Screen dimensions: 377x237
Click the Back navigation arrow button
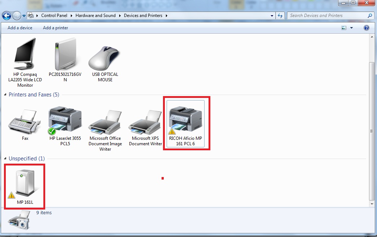click(x=7, y=16)
